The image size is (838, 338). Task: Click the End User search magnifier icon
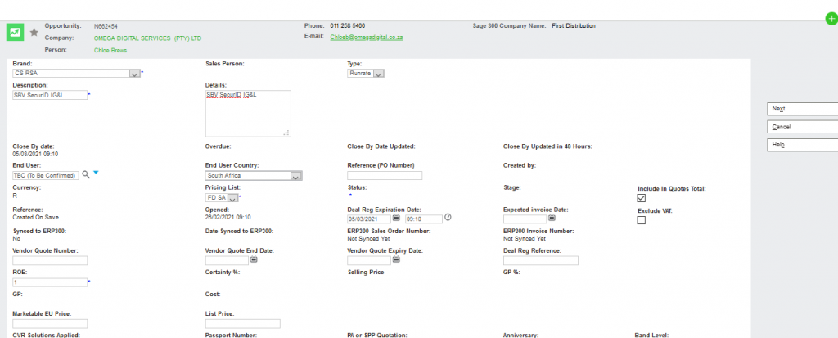click(x=85, y=174)
